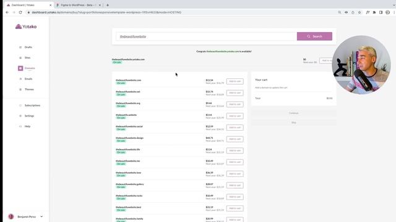The image size is (396, 222).
Task: Click the address bar URL
Action: tap(106, 12)
